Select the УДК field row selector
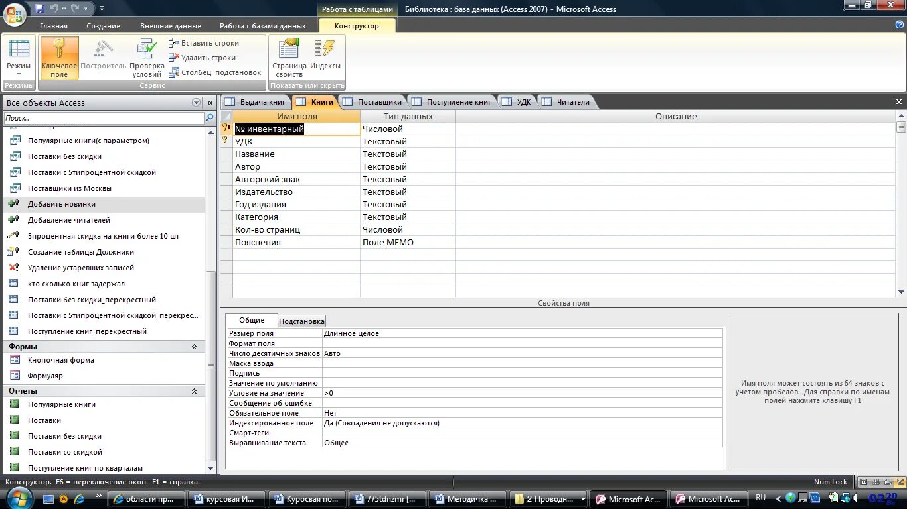The height and width of the screenshot is (509, 907). tap(226, 141)
